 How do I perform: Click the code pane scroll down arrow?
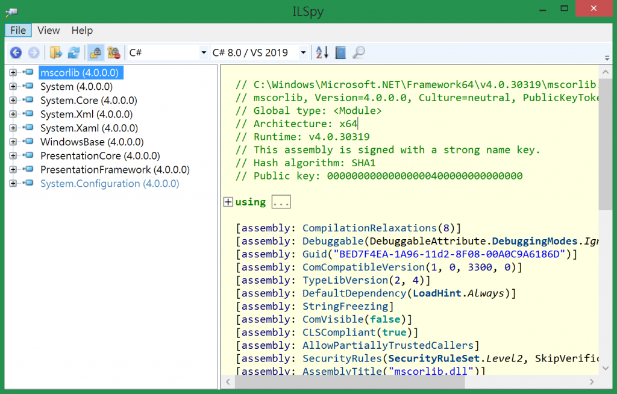pyautogui.click(x=605, y=368)
